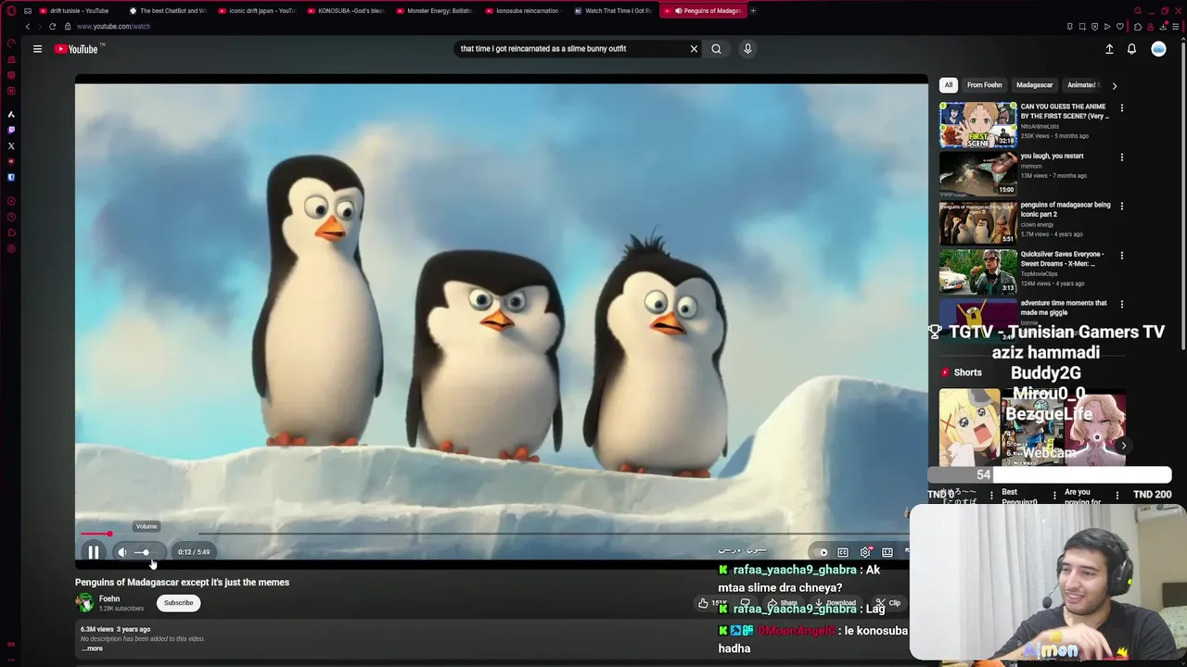Expand the description with '...more'
This screenshot has height=667, width=1187.
(92, 648)
